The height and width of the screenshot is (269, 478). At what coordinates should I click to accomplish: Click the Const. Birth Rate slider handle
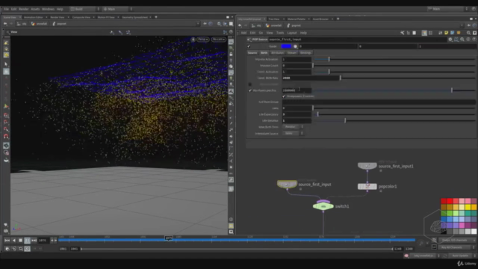pos(341,78)
